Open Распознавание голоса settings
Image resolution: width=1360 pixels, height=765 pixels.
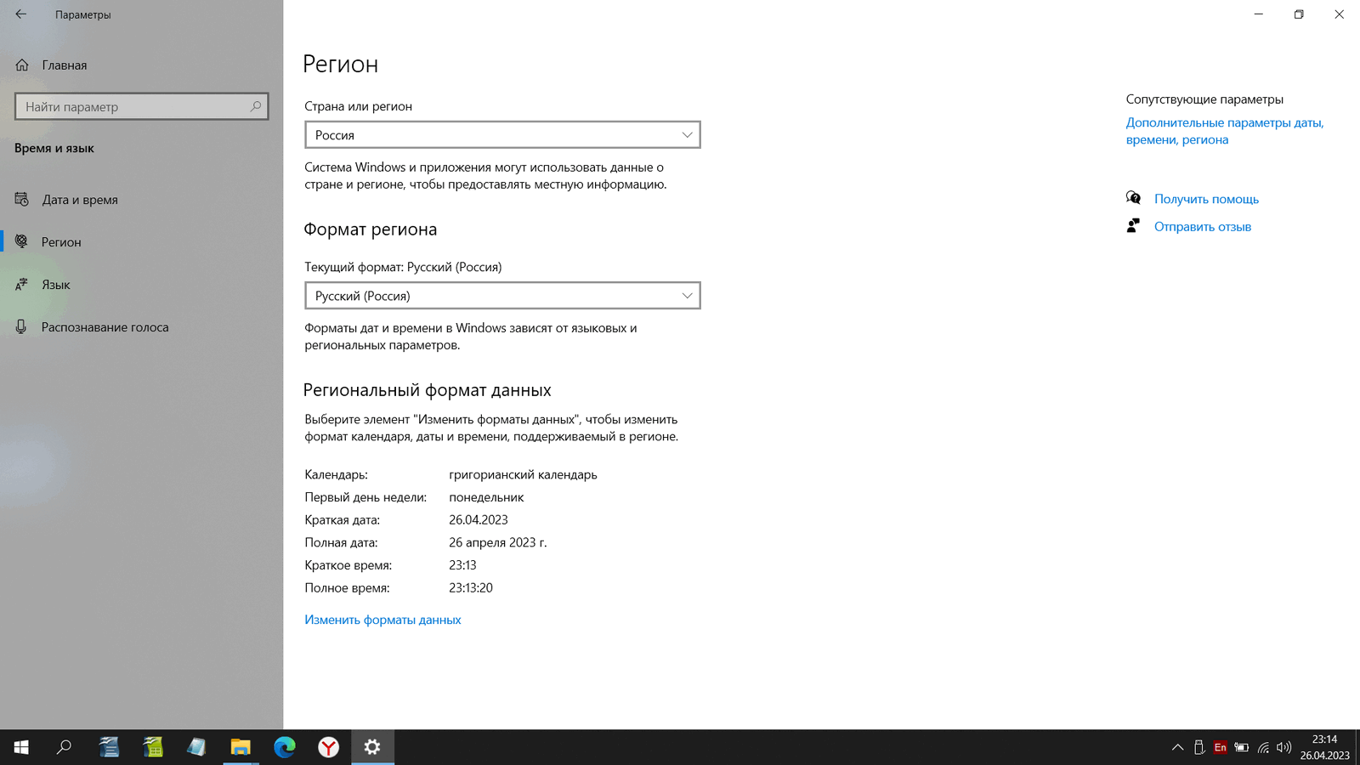[105, 327]
